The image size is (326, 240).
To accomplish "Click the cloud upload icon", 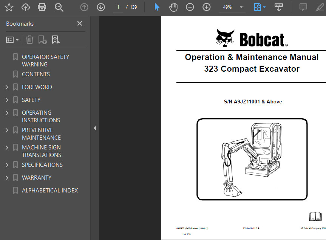I will point(26,7).
